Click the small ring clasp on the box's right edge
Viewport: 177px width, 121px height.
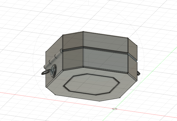(139, 73)
